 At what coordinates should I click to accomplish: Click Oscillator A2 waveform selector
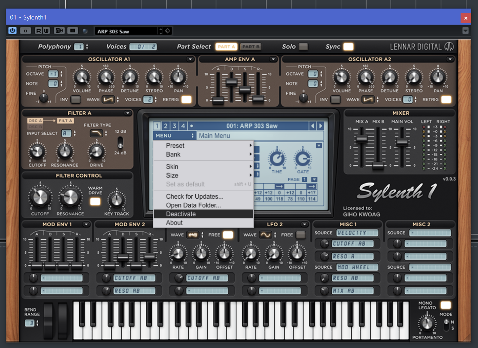pyautogui.click(x=368, y=99)
